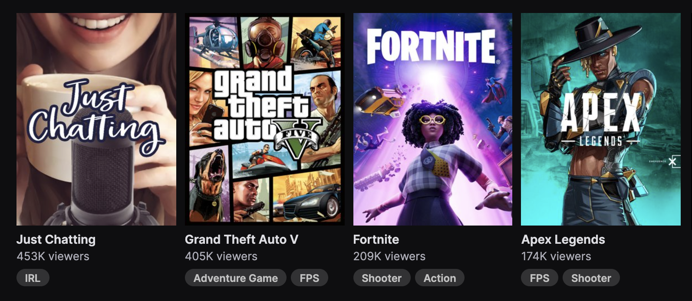Screen dimensions: 692x301
Task: Open the Fortnite cover image
Action: tap(432, 119)
